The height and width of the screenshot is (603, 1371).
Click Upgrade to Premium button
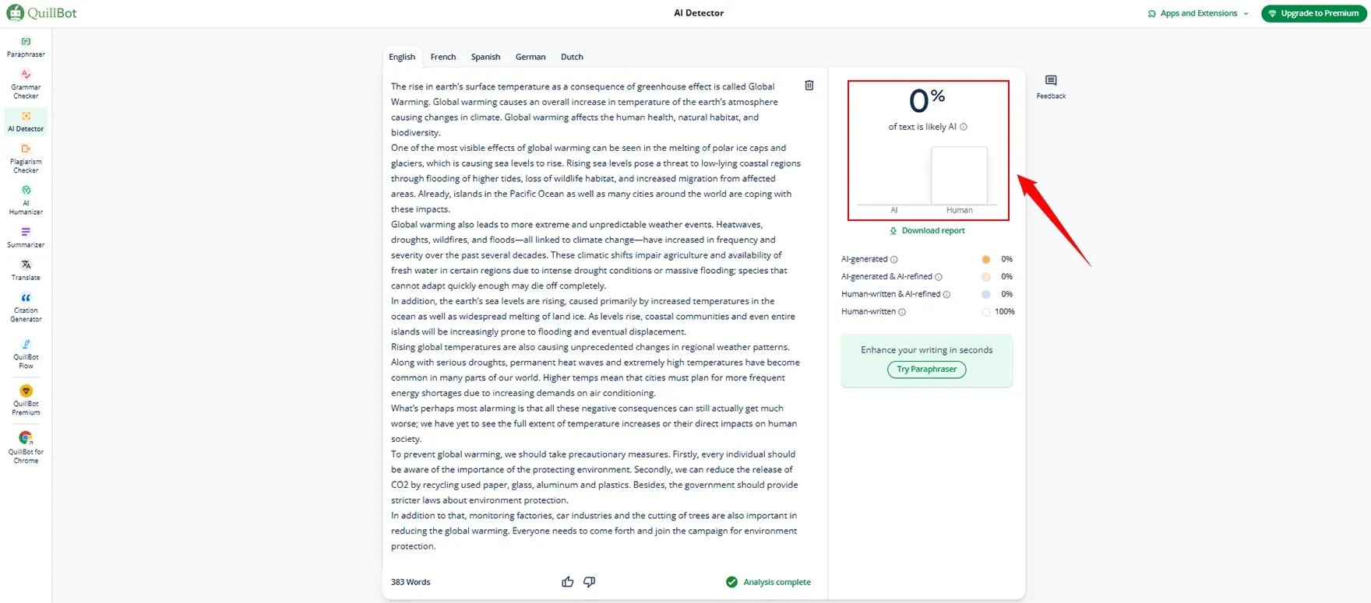coord(1314,13)
